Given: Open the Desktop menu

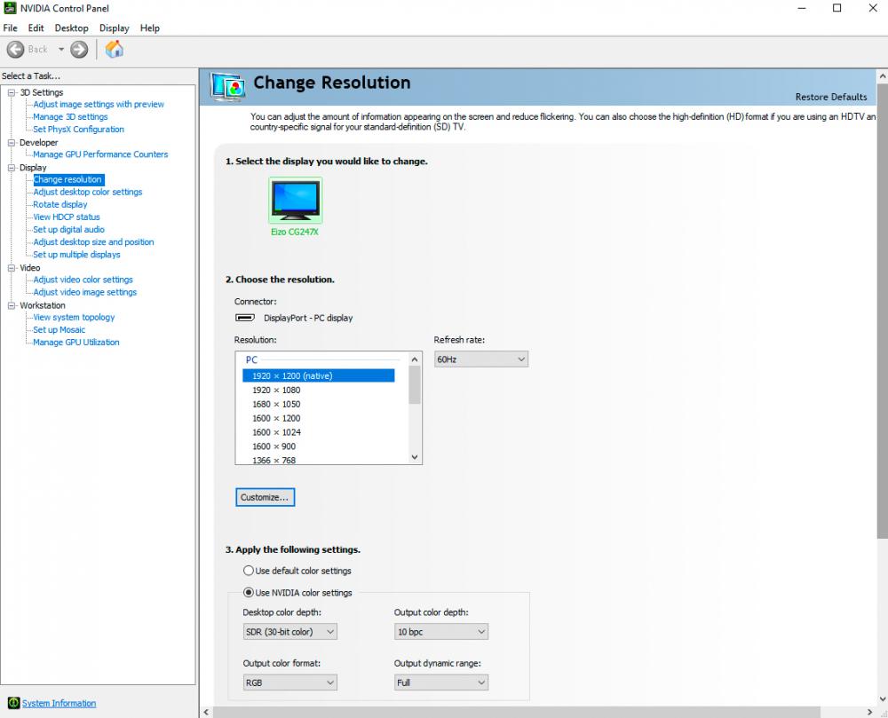Looking at the screenshot, I should click(x=71, y=28).
